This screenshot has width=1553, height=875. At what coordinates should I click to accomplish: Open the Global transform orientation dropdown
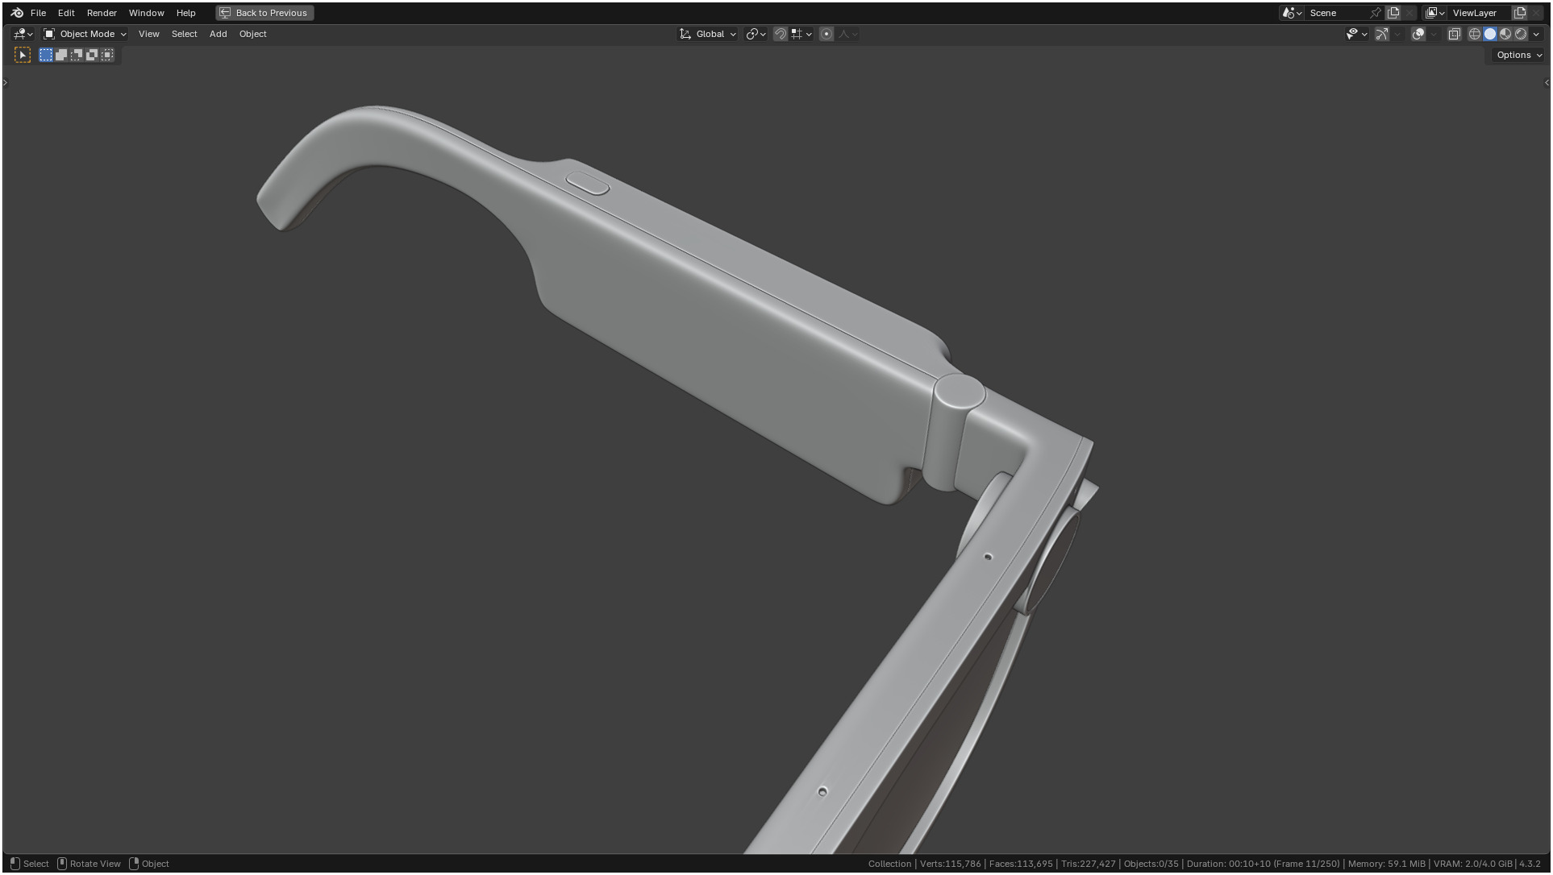point(707,34)
